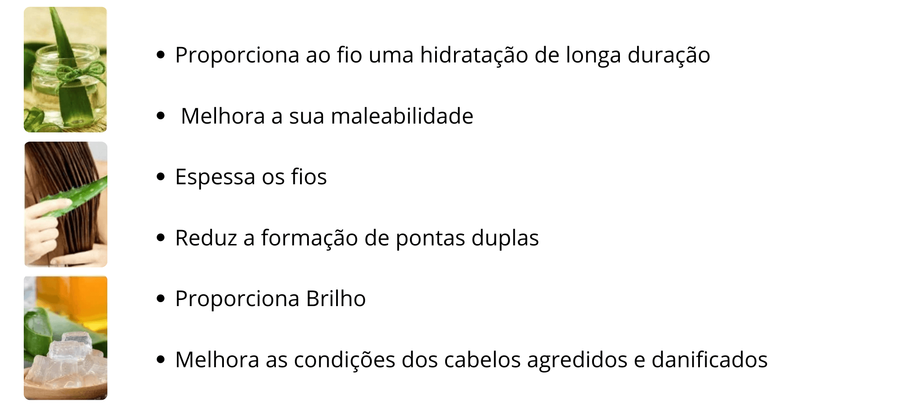This screenshot has height=409, width=901.
Task: Click the bullet point before 'Melhora a sua maleabilidade'
Action: point(161,116)
